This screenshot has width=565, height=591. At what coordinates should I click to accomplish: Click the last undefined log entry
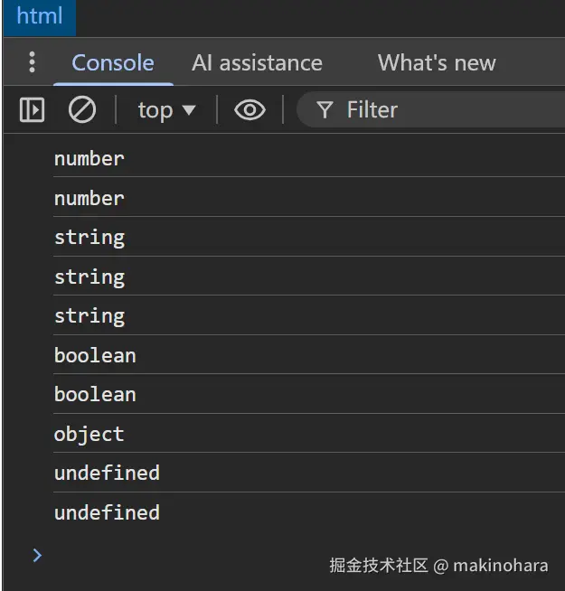[x=107, y=512]
